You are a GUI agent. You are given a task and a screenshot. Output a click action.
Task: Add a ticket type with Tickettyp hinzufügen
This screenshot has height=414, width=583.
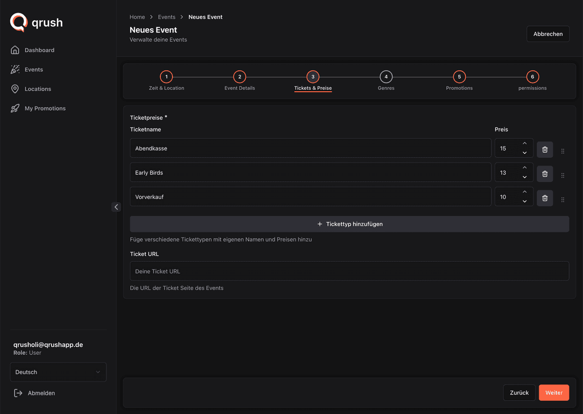349,224
